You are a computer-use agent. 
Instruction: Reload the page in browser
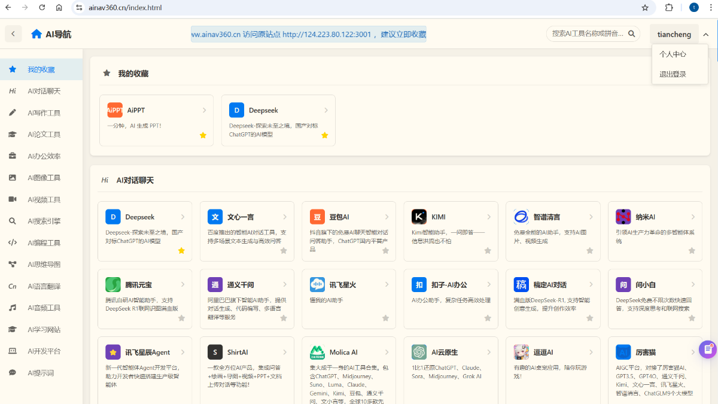[42, 8]
